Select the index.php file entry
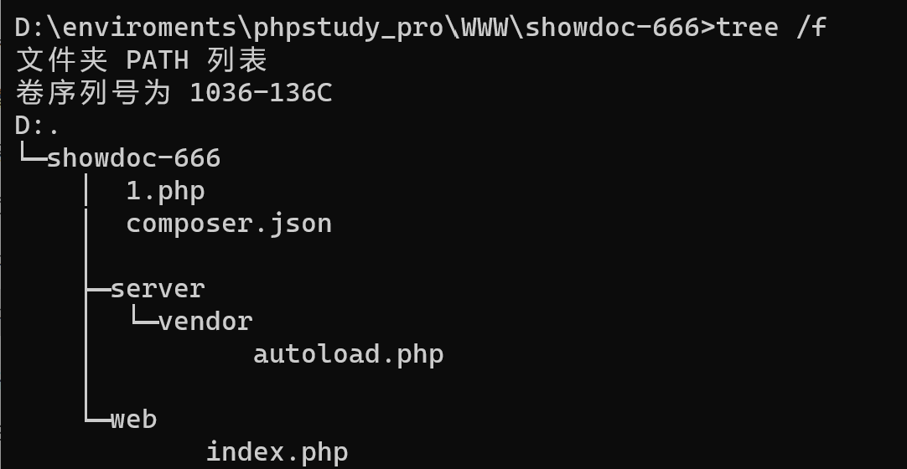The width and height of the screenshot is (907, 469). point(277,452)
